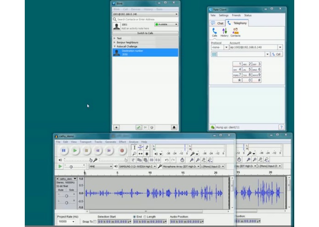The image size is (319, 227).
Task: Open the Effect menu in Audacity
Action: click(123, 142)
